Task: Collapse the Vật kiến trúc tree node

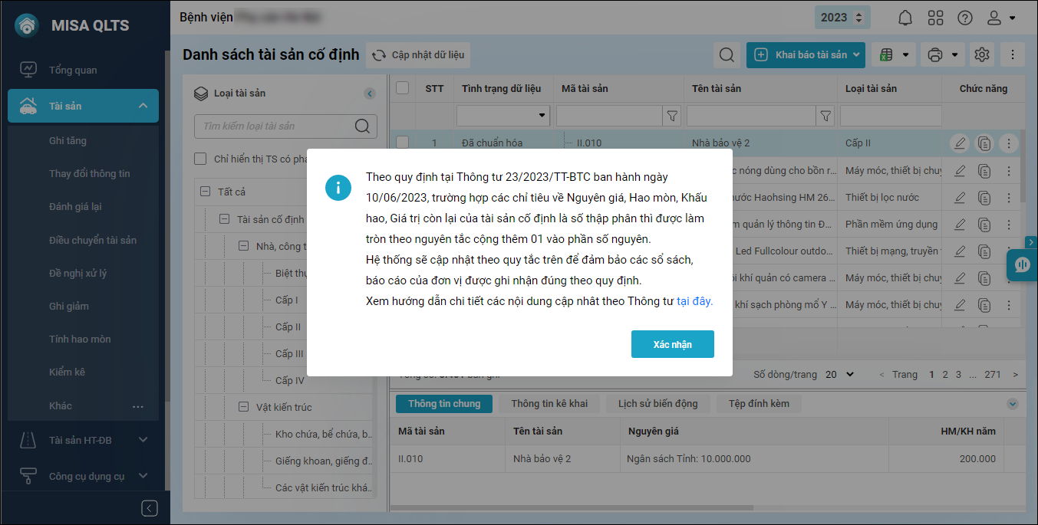Action: coord(243,407)
